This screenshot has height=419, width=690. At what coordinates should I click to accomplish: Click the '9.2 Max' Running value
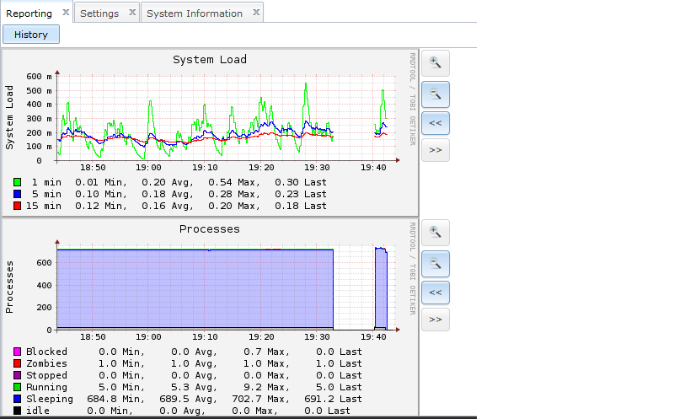coord(267,387)
